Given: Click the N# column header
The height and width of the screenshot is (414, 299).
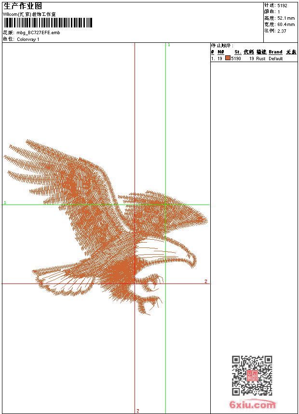Looking at the screenshot, I should [x=221, y=52].
